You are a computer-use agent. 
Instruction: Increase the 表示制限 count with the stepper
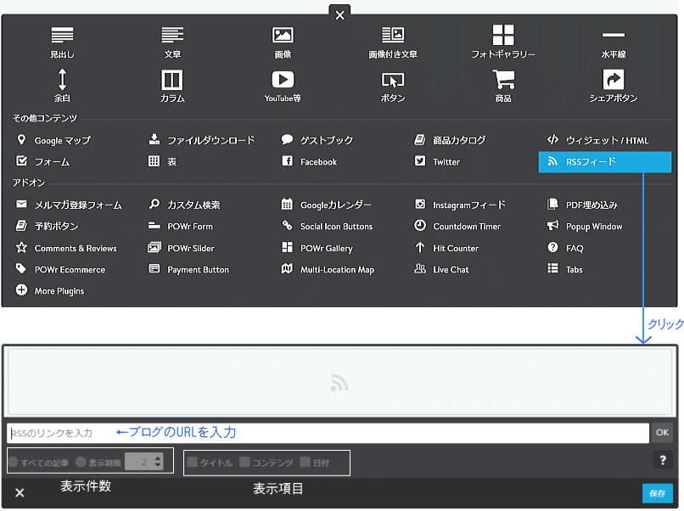pos(158,459)
